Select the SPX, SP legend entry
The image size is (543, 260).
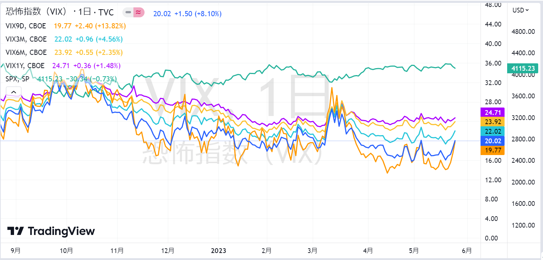click(17, 79)
